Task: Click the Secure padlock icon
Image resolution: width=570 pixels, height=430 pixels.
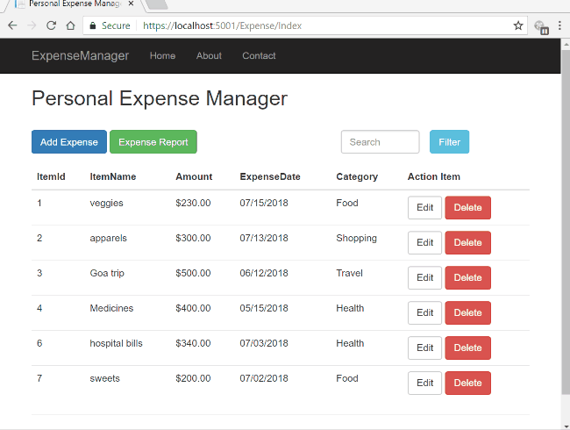Action: tap(92, 25)
